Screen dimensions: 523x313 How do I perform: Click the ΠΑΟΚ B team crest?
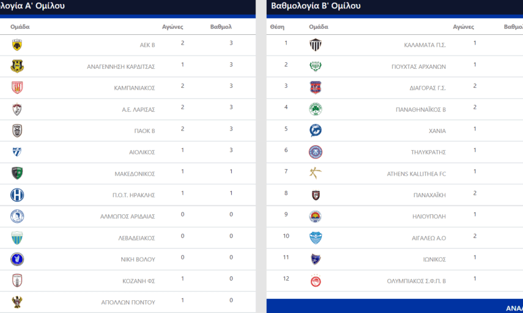tap(17, 131)
